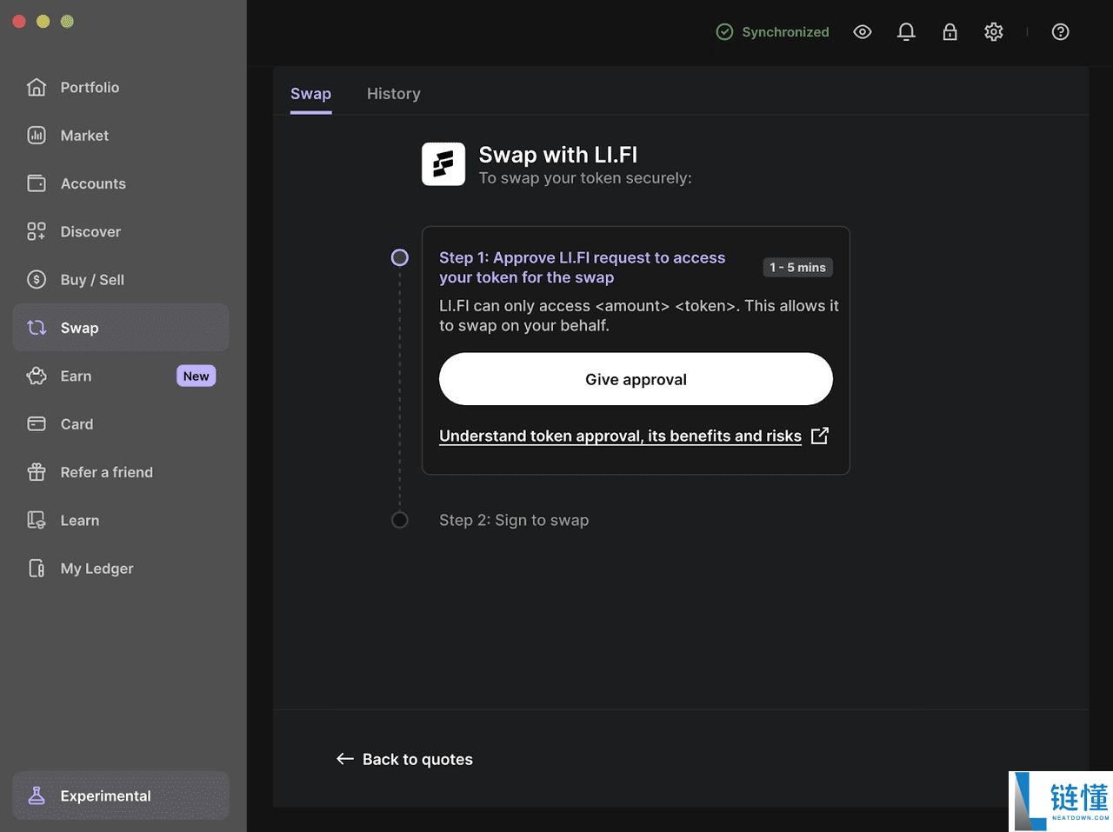Open Refer a friend via the gift icon
This screenshot has width=1113, height=832.
36,472
